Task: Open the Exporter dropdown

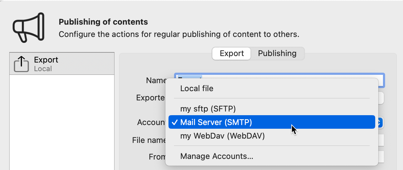Action: click(x=381, y=98)
